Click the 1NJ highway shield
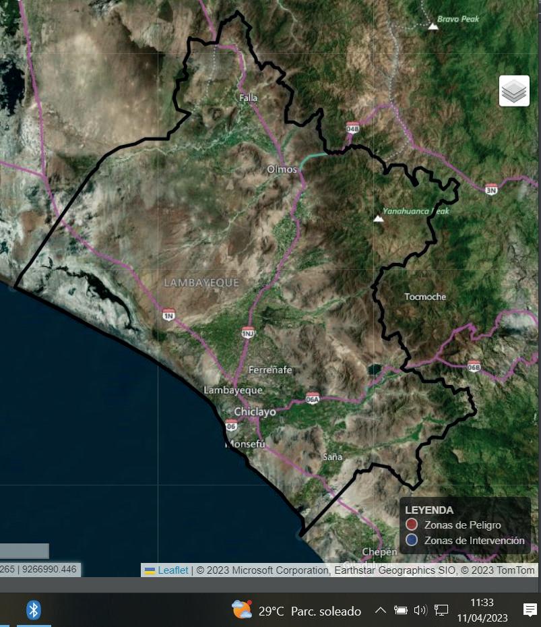The height and width of the screenshot is (627, 541). coord(248,332)
